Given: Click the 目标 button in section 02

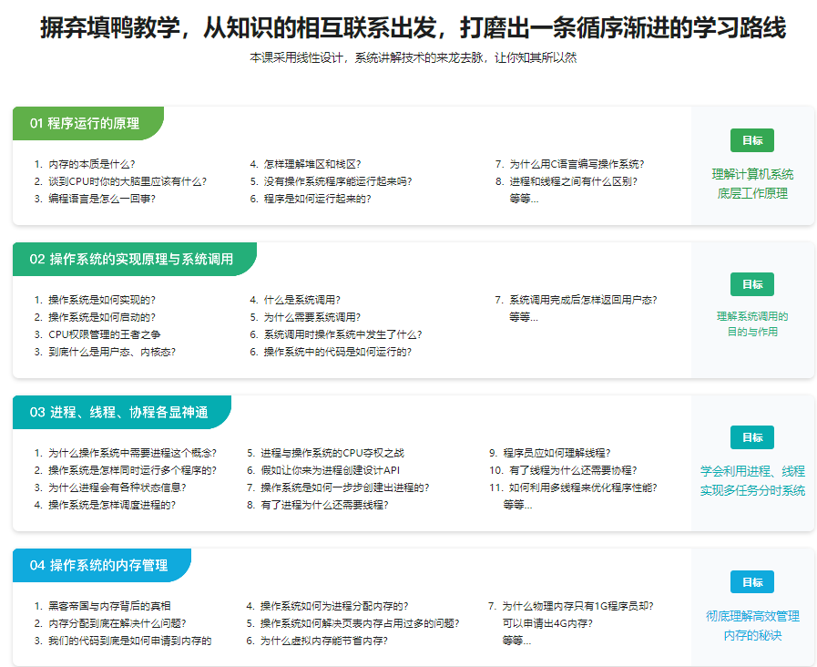Looking at the screenshot, I should pyautogui.click(x=752, y=284).
